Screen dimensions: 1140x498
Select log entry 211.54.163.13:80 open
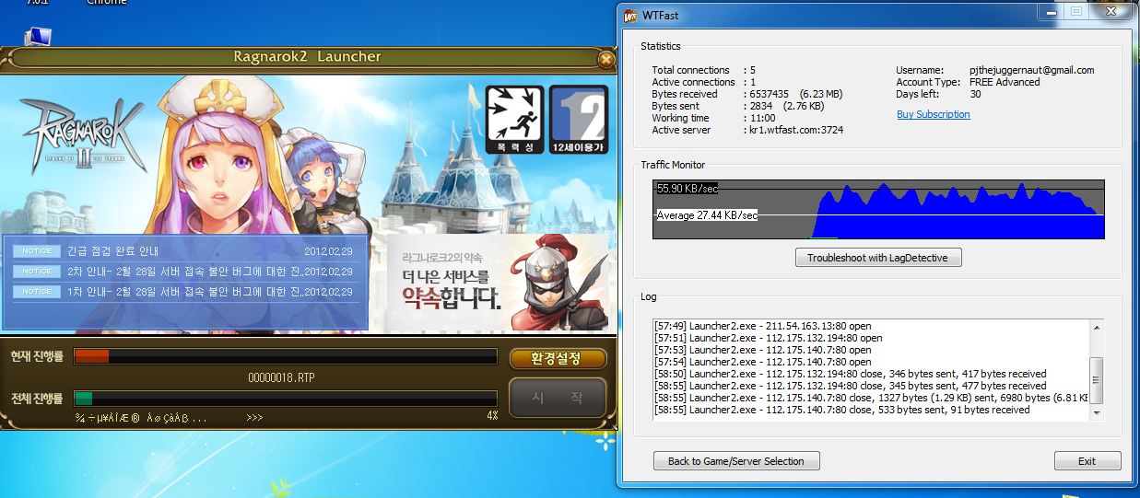point(762,326)
